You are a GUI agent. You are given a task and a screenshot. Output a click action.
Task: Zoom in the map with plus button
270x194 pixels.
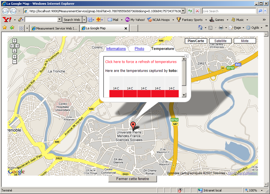(x=15, y=57)
